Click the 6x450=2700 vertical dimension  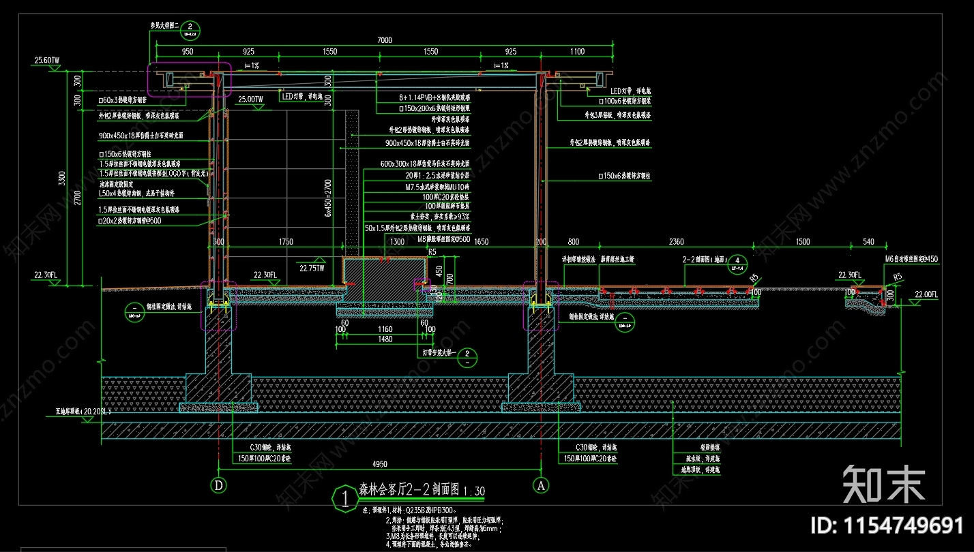coord(328,199)
